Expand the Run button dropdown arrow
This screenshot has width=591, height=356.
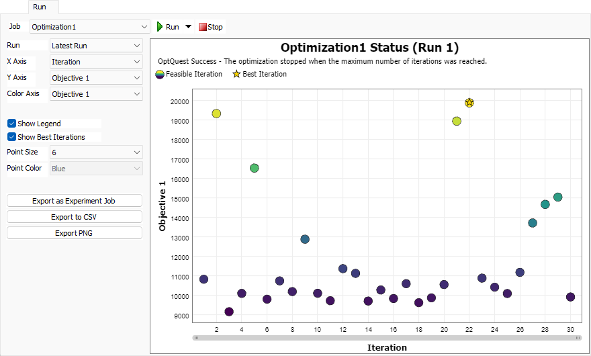tap(188, 27)
